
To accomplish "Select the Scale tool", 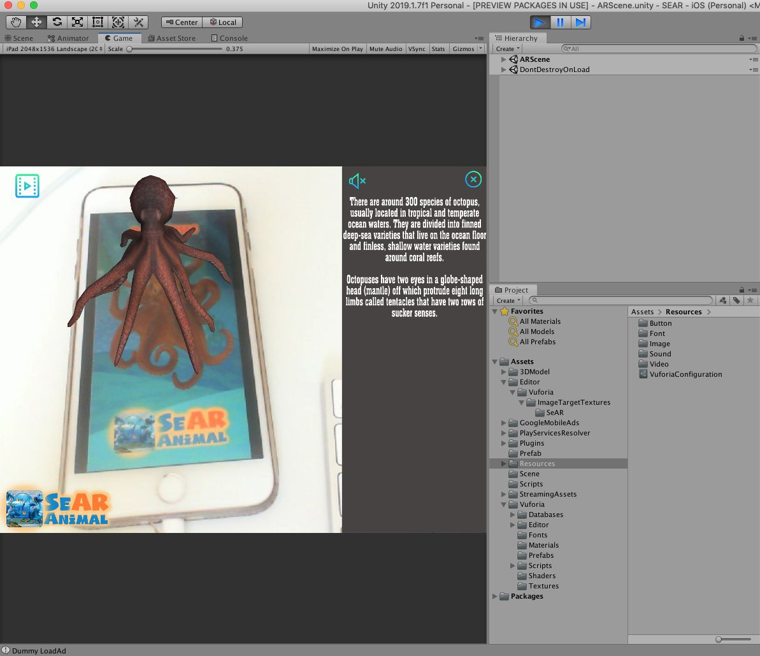I will tap(77, 22).
